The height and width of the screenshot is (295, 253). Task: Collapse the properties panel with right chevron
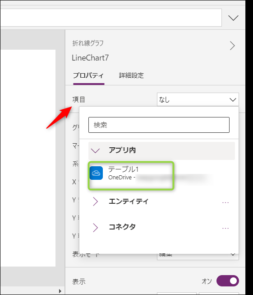click(232, 46)
